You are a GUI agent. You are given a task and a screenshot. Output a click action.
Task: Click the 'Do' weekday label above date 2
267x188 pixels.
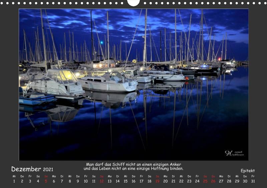click(22, 176)
